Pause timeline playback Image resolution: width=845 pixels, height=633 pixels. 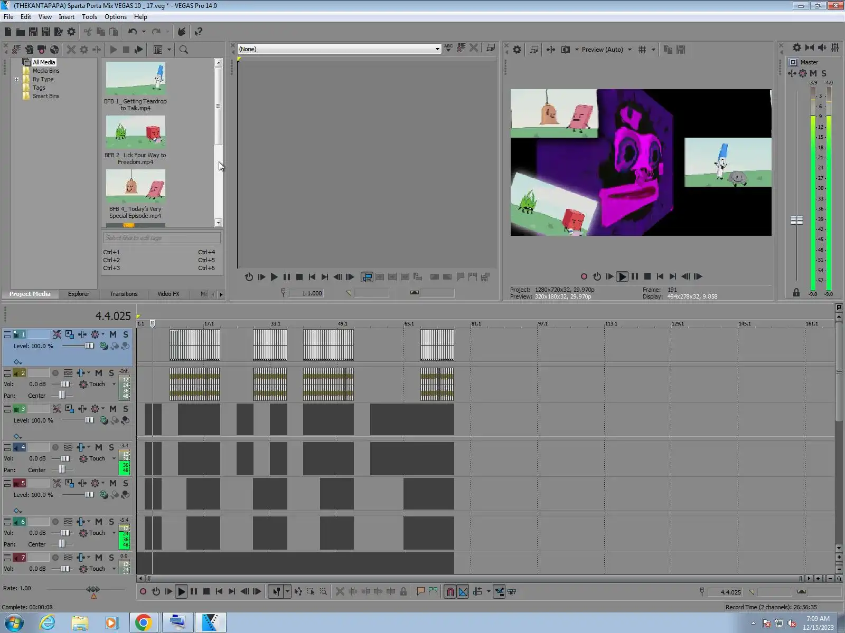[x=194, y=592]
